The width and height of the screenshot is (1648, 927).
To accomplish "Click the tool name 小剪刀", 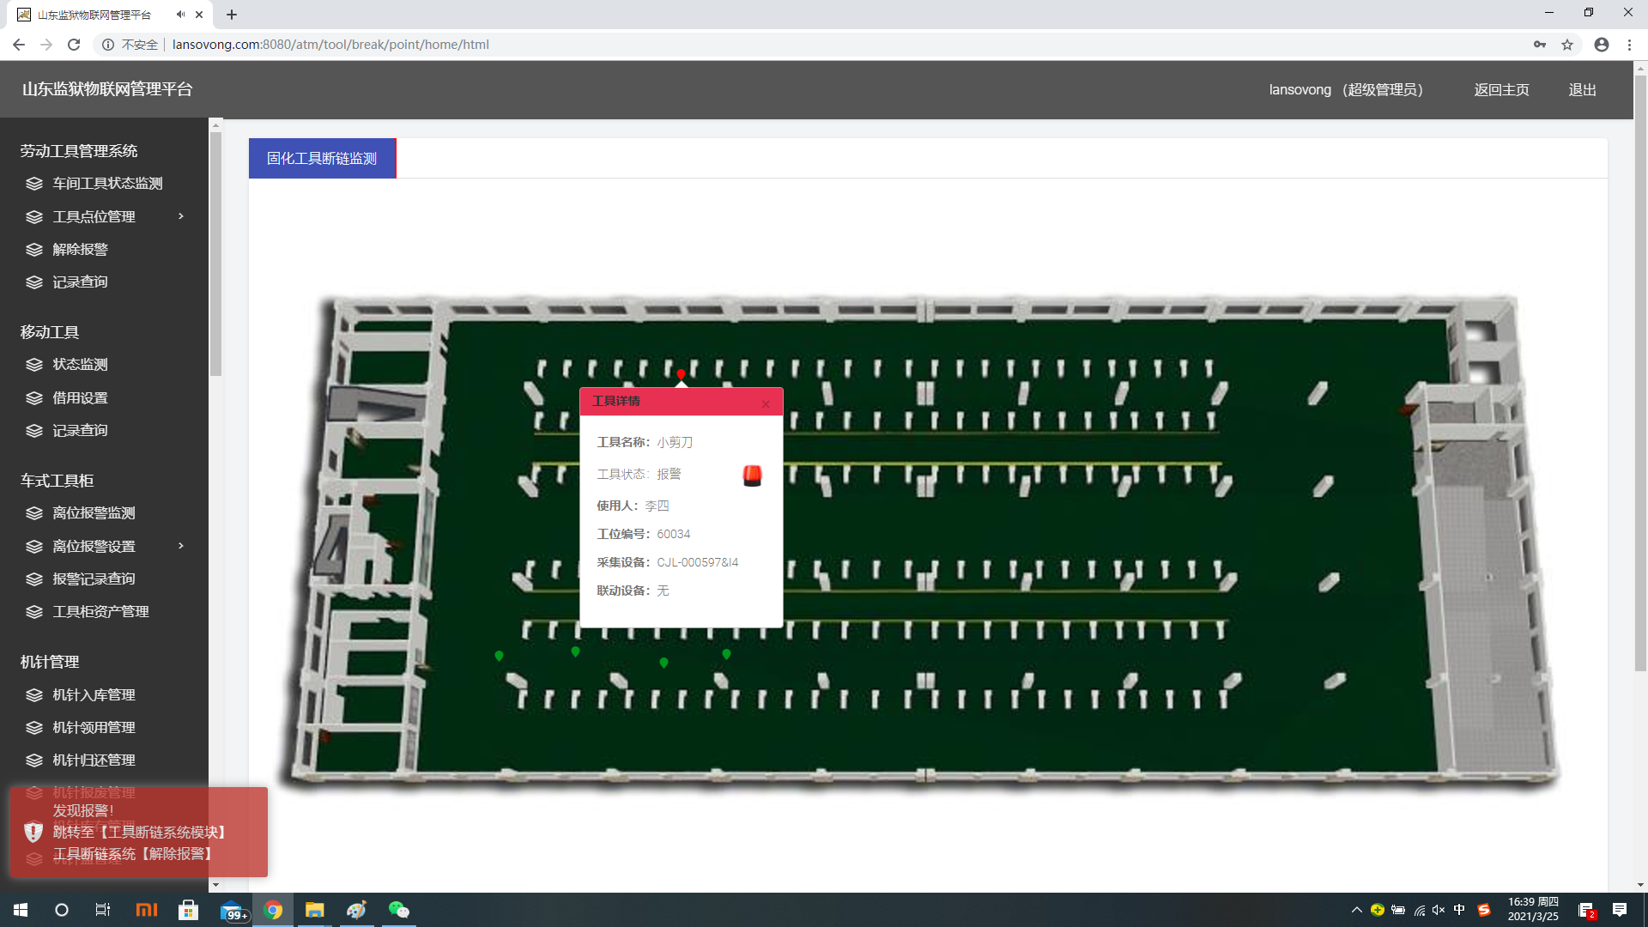I will tap(675, 442).
